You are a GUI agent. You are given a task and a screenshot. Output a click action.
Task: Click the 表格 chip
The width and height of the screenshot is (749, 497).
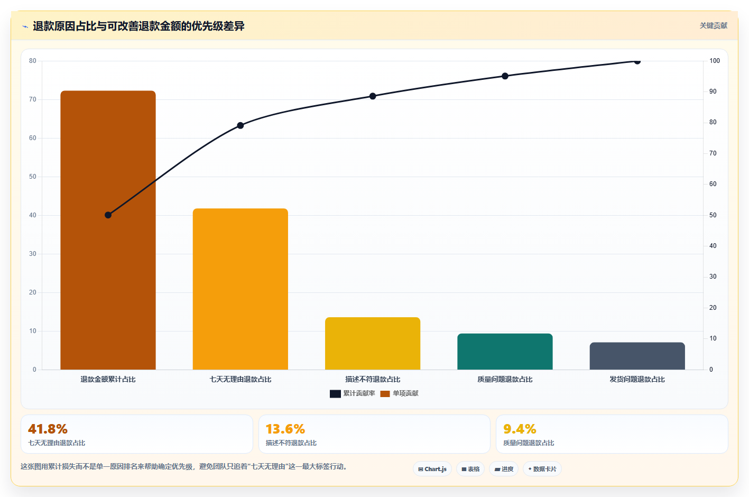[x=470, y=469]
